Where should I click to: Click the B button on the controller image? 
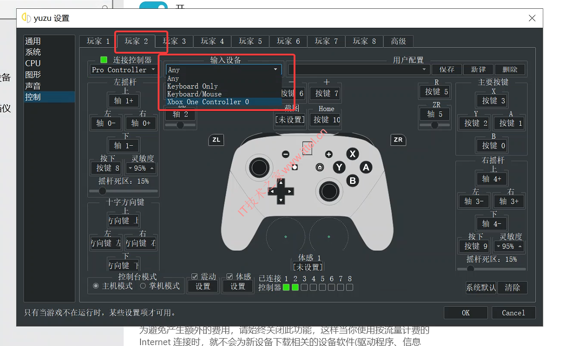click(x=353, y=180)
